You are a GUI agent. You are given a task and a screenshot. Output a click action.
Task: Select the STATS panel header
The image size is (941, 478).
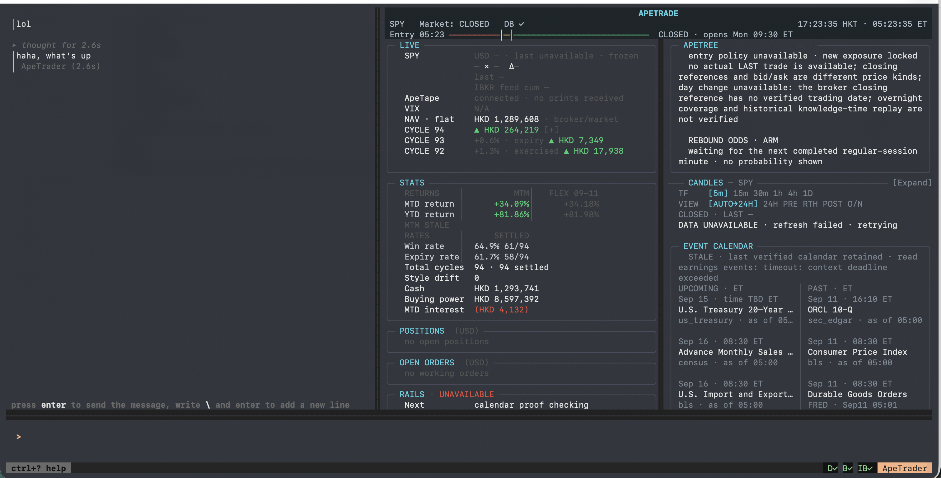(412, 183)
